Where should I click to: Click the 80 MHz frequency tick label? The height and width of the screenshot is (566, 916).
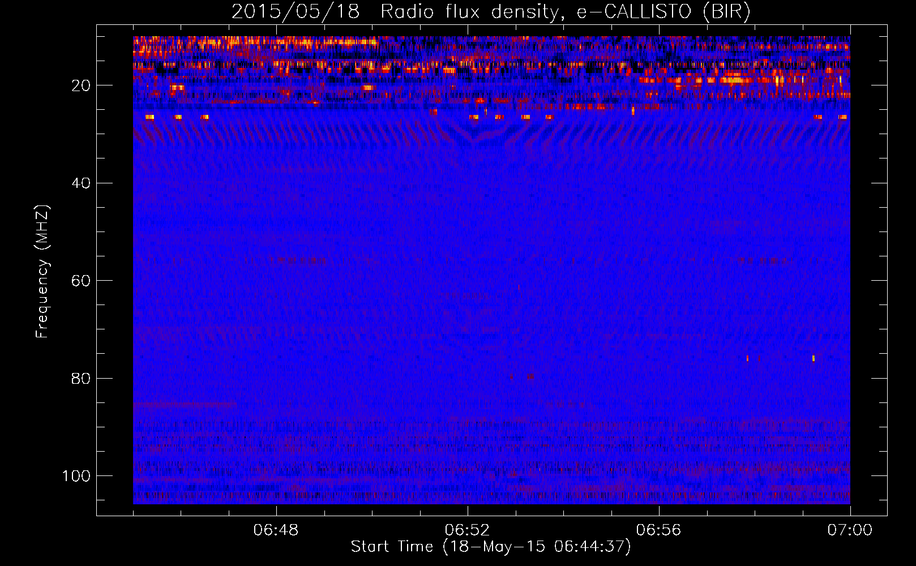(x=81, y=378)
